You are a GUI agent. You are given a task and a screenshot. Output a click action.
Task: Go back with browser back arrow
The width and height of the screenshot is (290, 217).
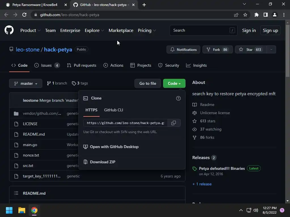click(x=6, y=15)
